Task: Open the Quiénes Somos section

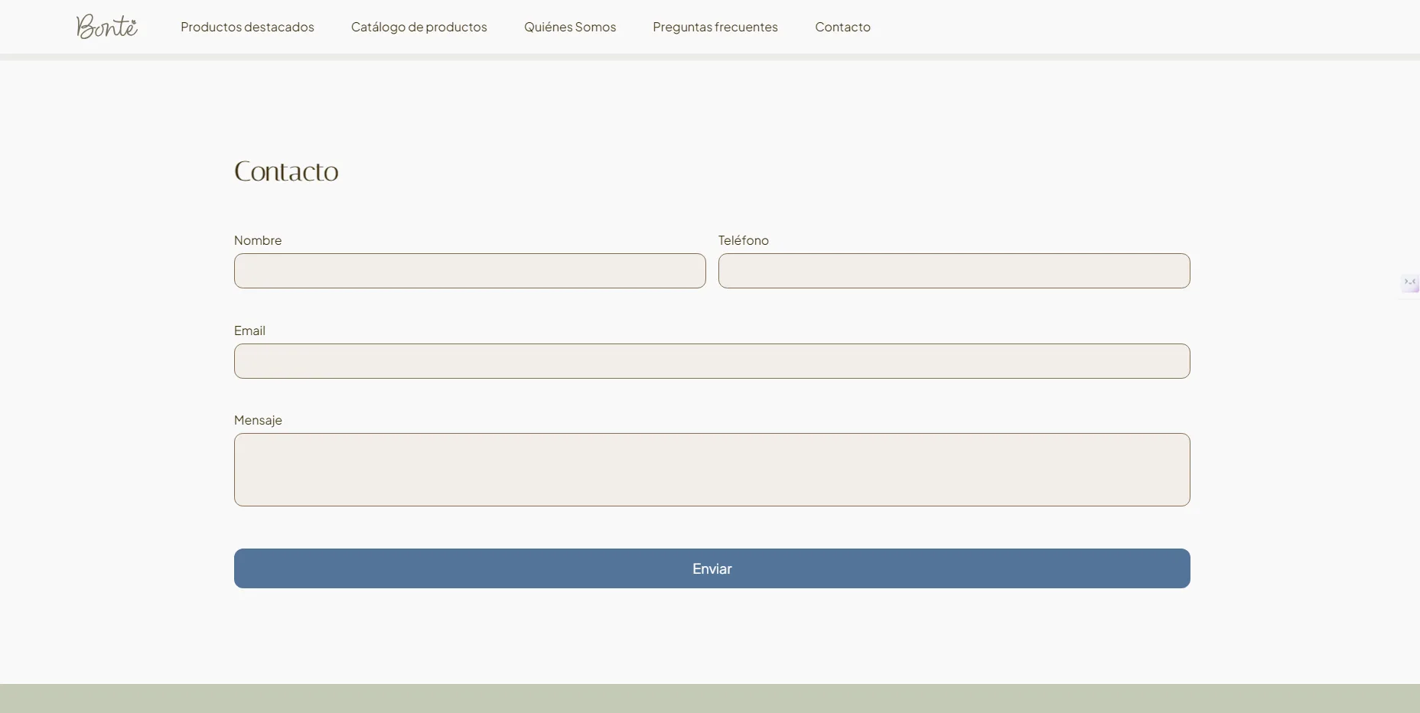Action: coord(569,27)
